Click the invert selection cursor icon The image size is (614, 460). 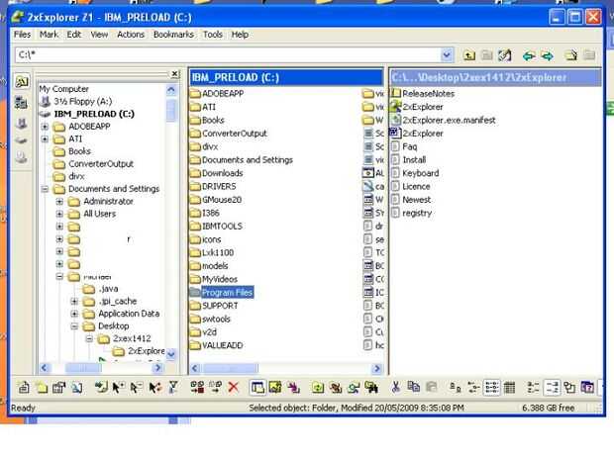[x=154, y=387]
